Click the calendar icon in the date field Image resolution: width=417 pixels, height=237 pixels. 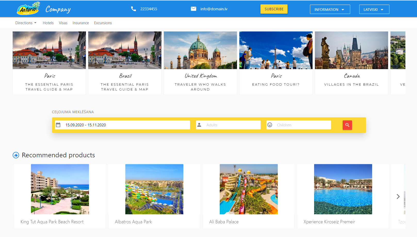59,125
